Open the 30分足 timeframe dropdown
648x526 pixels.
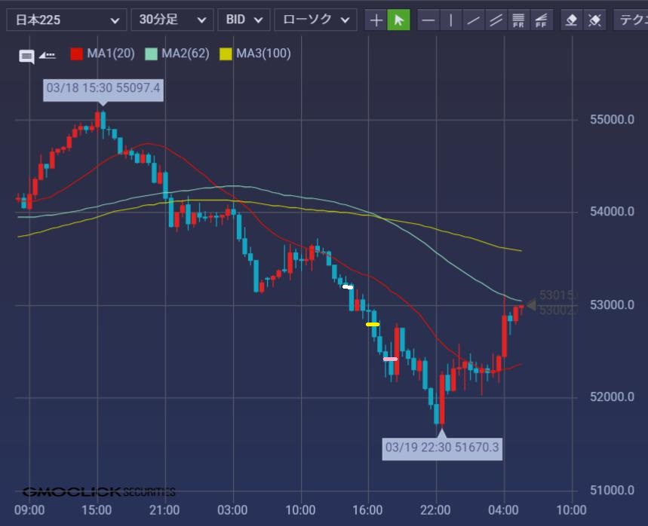(172, 20)
